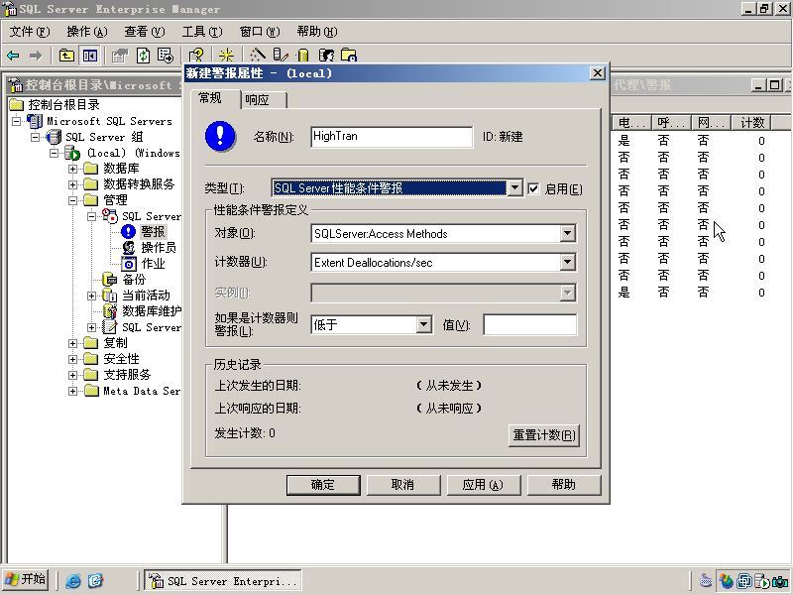793x595 pixels.
Task: Click the register server pencil icon
Action: (280, 56)
